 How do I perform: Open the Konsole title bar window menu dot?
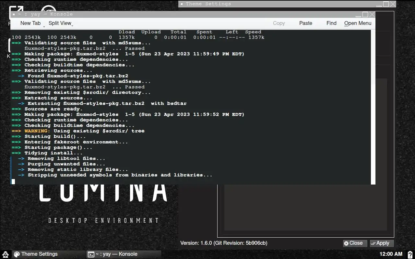14,14
